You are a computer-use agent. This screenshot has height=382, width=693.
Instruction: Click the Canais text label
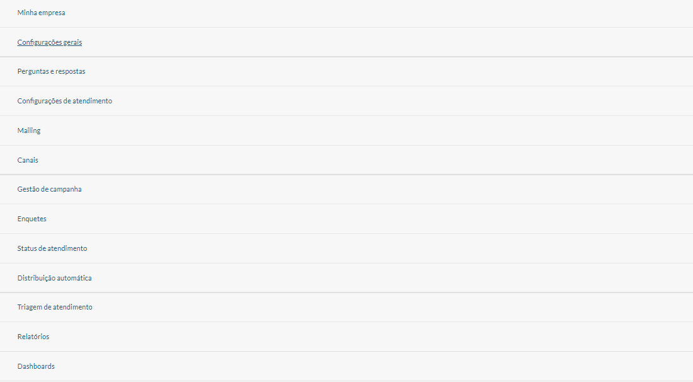[27, 160]
